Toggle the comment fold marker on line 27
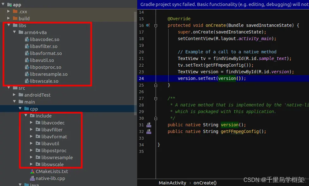The image size is (309, 186). [156, 99]
